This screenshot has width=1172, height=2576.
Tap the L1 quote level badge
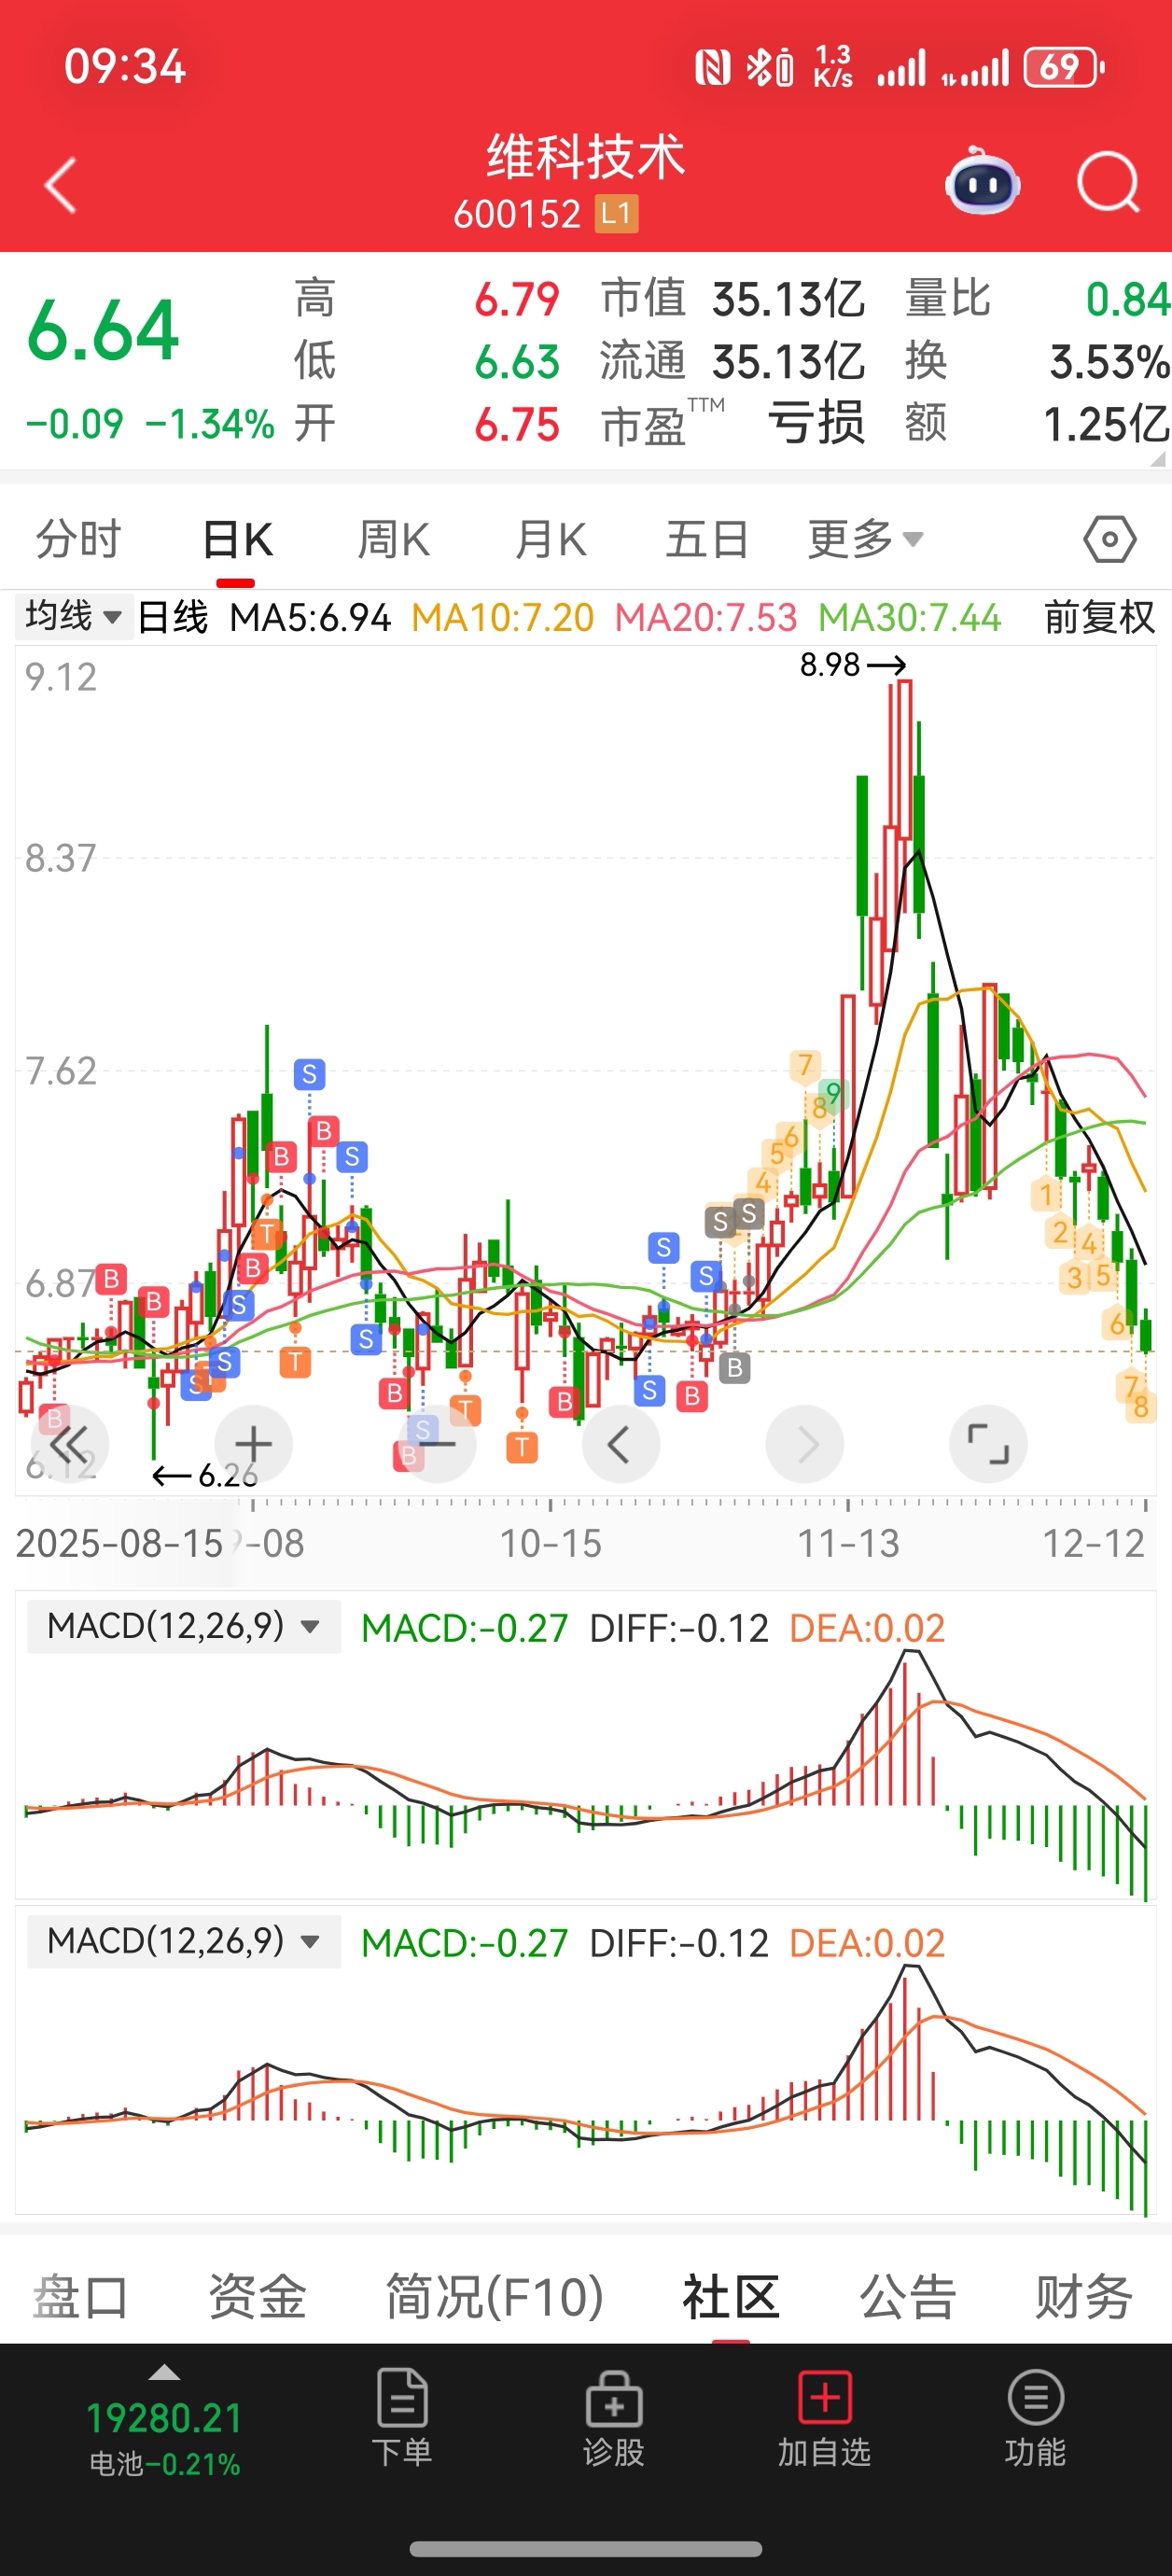point(616,213)
